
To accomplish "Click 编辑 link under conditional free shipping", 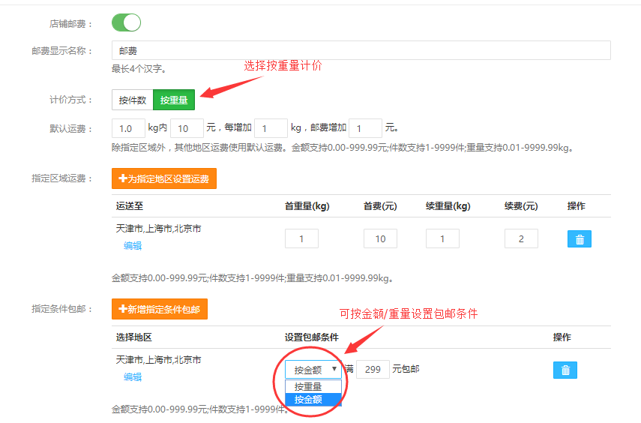I will click(133, 377).
